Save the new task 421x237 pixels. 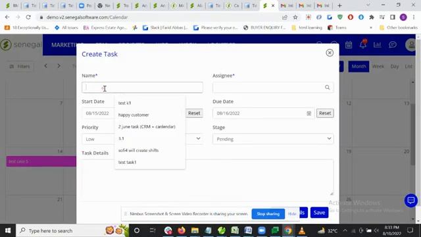[319, 213]
